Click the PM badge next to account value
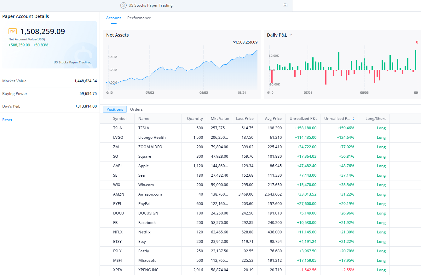The image size is (421, 276). click(13, 31)
